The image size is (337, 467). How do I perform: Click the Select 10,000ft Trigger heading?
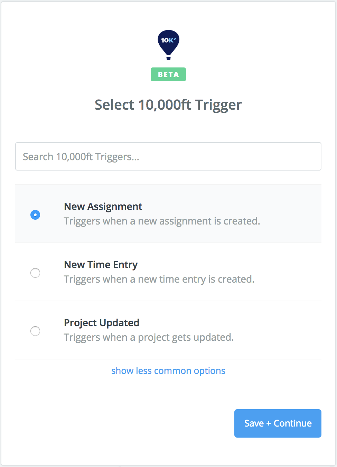168,105
